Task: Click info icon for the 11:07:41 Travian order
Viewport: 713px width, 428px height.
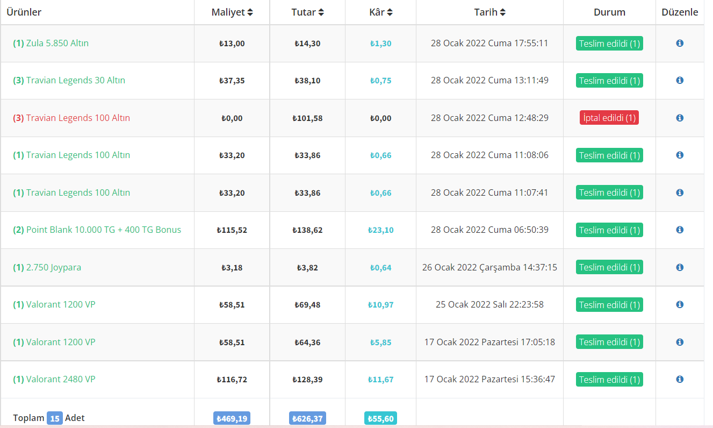Action: pyautogui.click(x=680, y=192)
